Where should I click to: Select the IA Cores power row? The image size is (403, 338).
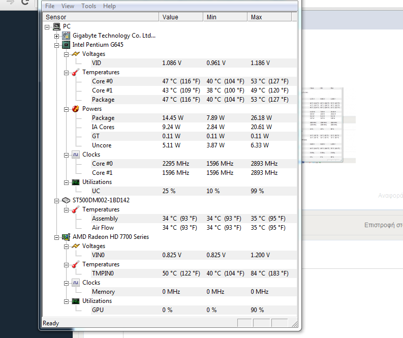194,127
